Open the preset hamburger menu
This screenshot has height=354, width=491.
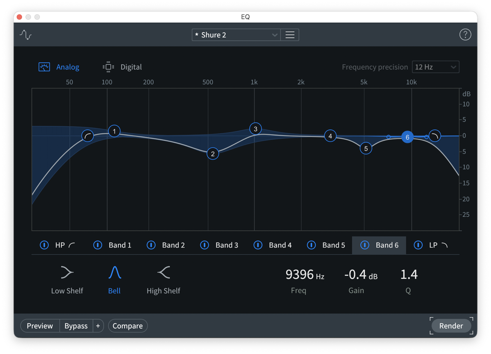(290, 34)
